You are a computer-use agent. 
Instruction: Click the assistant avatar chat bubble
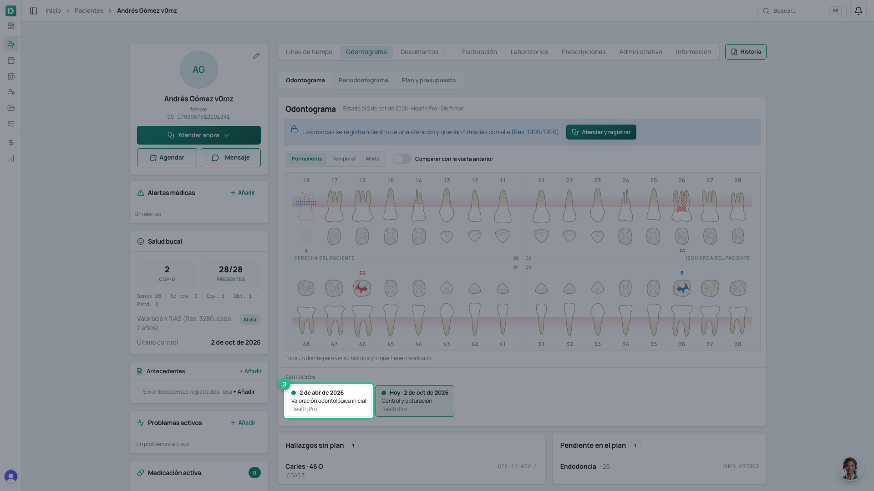coord(850,468)
